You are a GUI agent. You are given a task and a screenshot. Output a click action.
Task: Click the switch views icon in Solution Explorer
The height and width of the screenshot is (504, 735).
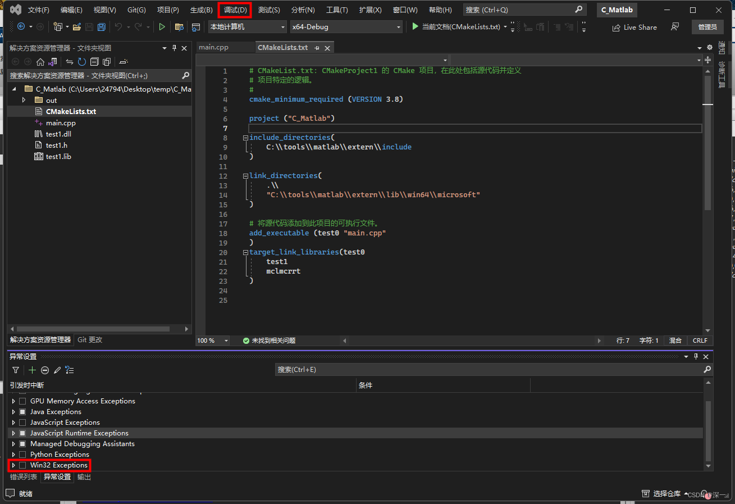coord(53,62)
